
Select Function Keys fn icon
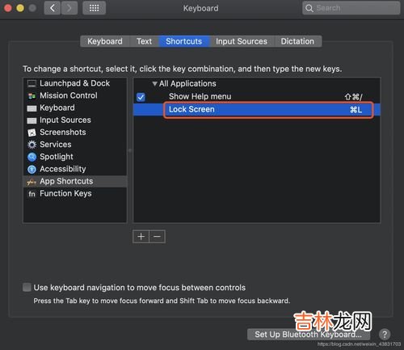point(32,194)
